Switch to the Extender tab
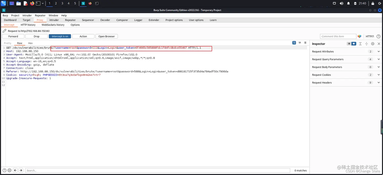The width and height of the screenshot is (383, 175). pyautogui.click(x=154, y=20)
